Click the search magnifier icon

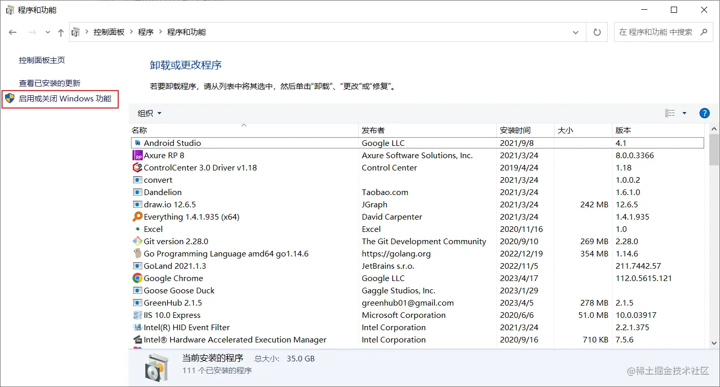[x=704, y=32]
